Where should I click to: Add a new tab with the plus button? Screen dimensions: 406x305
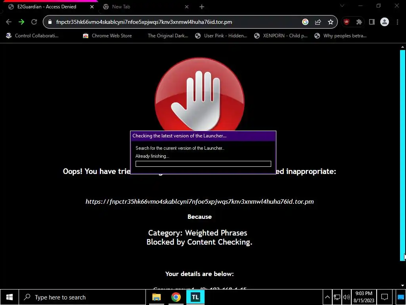202,7
